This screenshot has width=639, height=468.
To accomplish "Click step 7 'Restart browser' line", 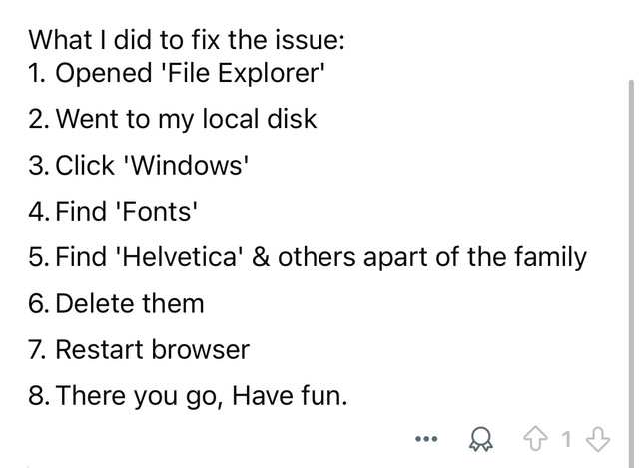I will point(139,350).
